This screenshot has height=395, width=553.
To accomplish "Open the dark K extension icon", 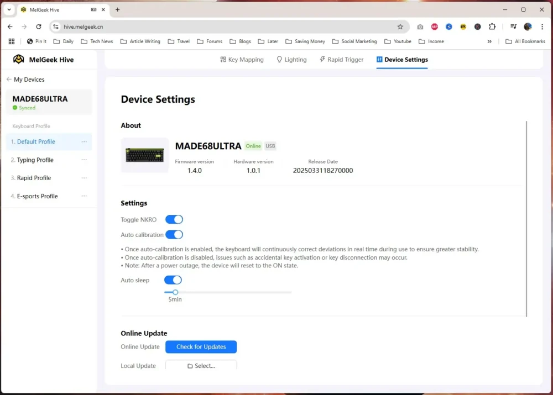I will [478, 27].
